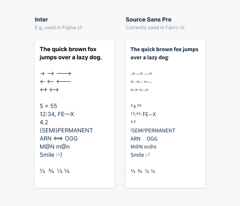Click Inter's 'The quick brown fox' sample text
240x206 pixels.
pos(68,49)
